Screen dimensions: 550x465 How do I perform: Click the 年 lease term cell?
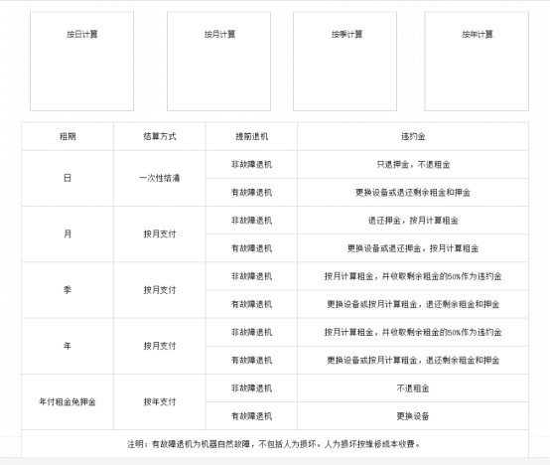[68, 346]
